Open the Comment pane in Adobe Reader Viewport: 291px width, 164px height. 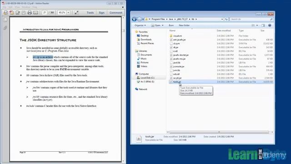116,13
